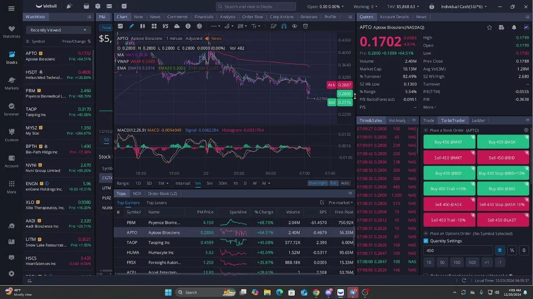Viewport: 533px width, 299px height.
Task: Open File Explorer from Windows taskbar
Action: (267, 292)
